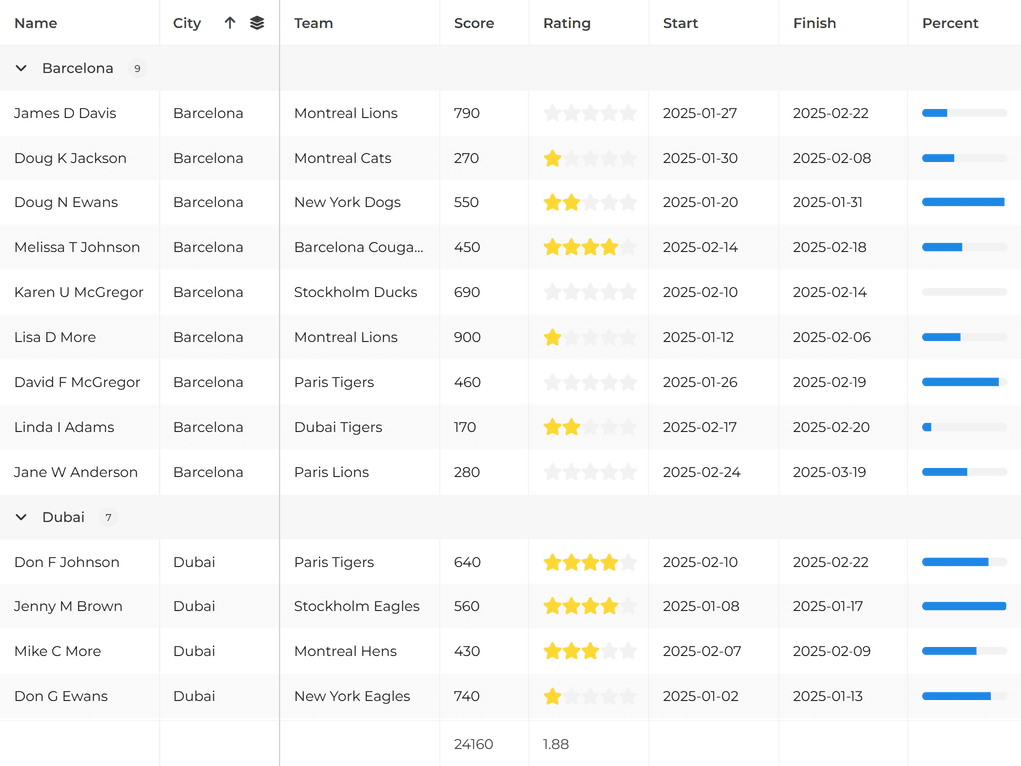Viewport: 1021px width, 766px height.
Task: Select the James D Davis name cell
Action: [x=65, y=113]
